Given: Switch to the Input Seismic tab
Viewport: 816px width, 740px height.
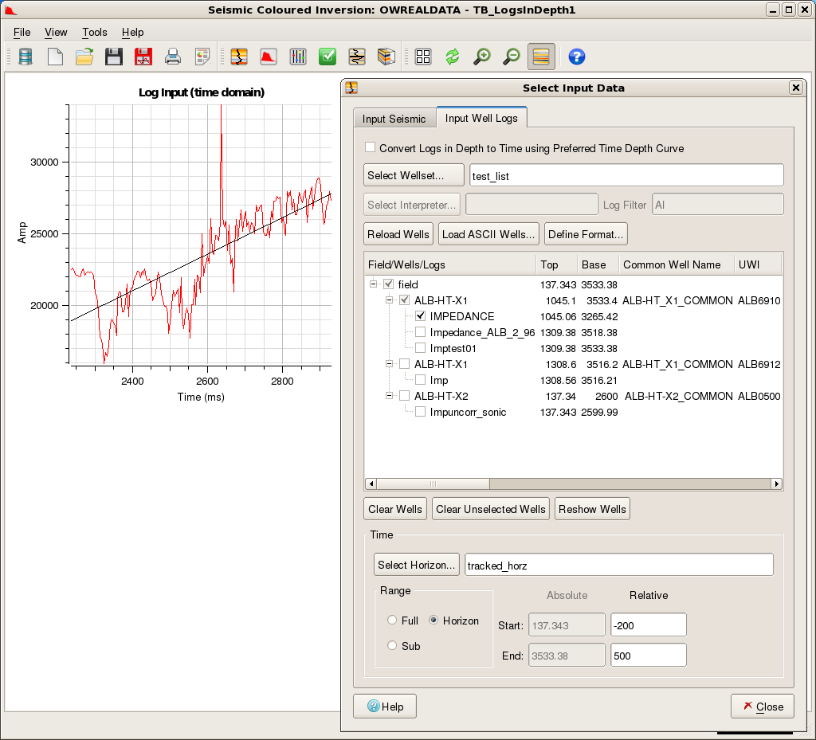Looking at the screenshot, I should coord(394,119).
